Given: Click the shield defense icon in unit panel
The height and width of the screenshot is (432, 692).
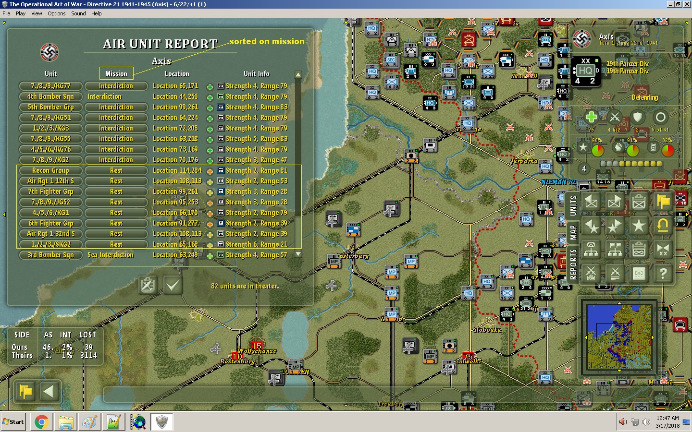Looking at the screenshot, I should 638,117.
